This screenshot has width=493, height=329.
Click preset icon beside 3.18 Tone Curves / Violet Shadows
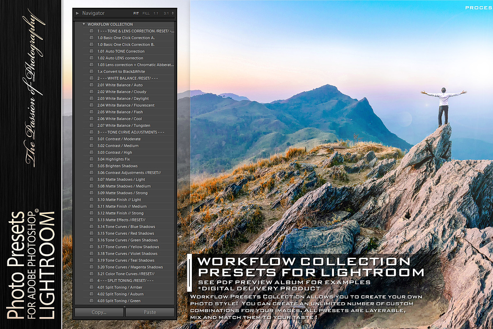tap(92, 253)
